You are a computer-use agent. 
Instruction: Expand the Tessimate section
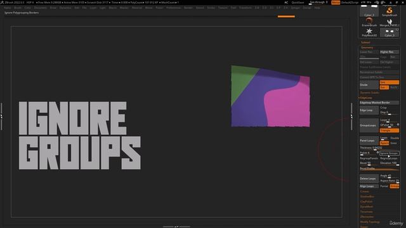(x=367, y=212)
